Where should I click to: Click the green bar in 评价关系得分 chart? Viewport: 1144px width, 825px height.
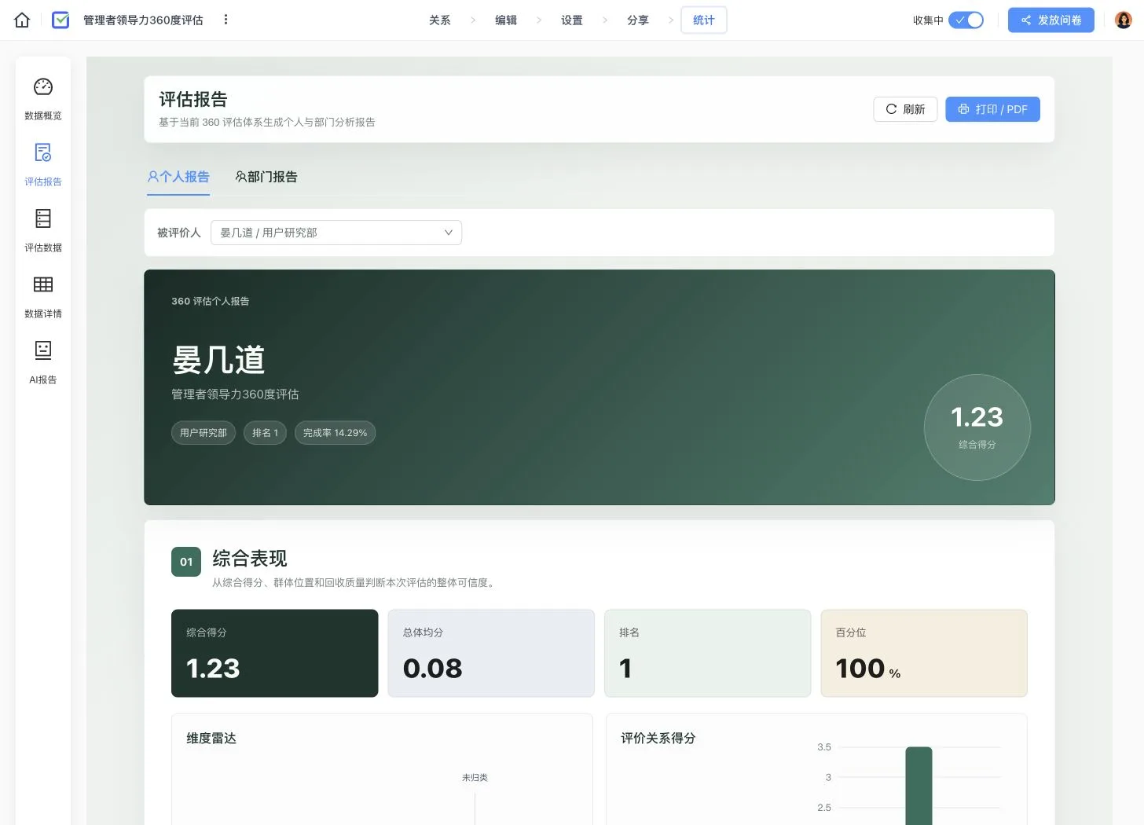(x=918, y=786)
